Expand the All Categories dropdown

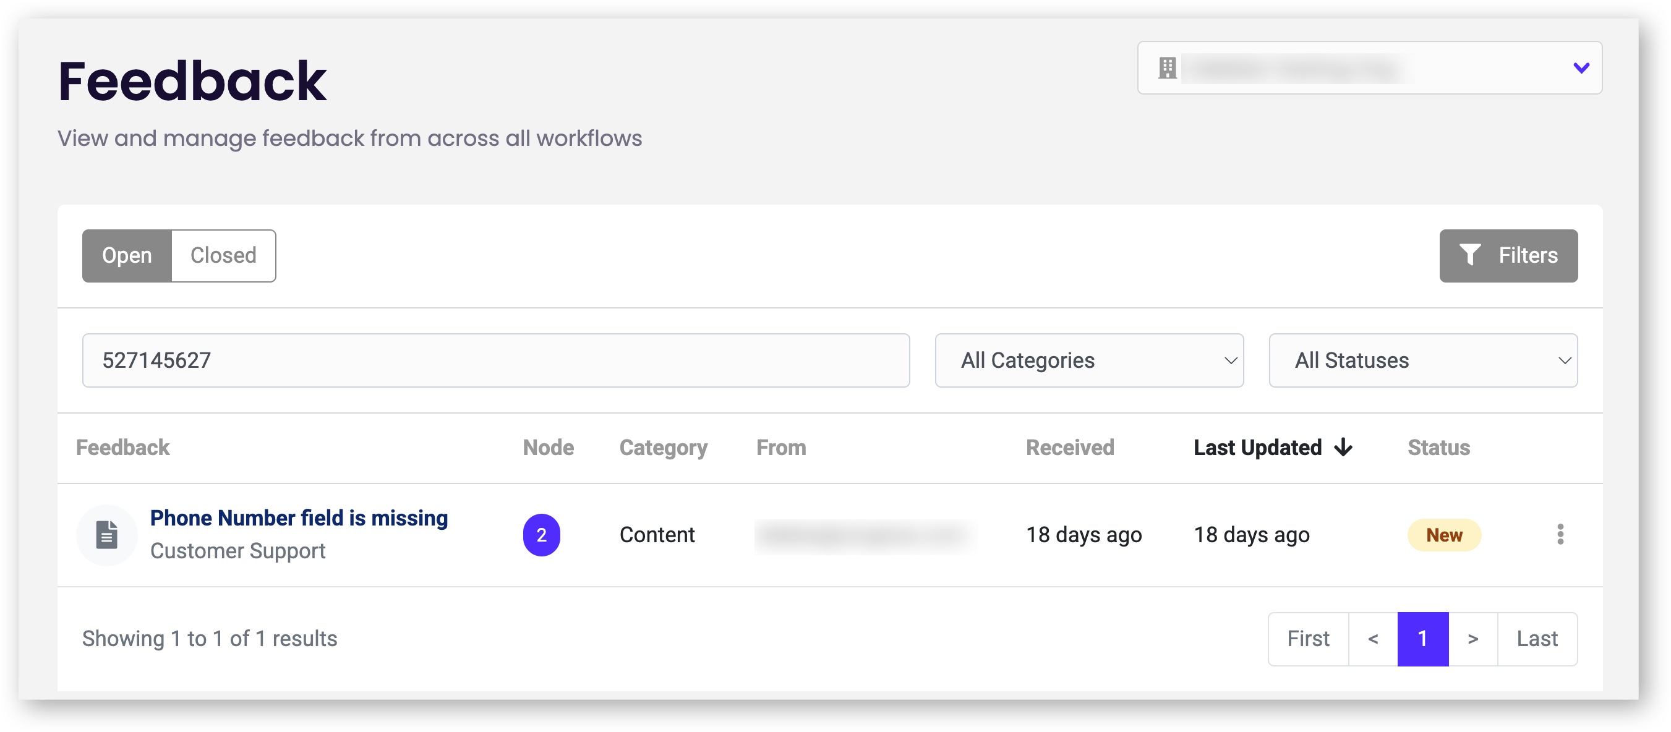coord(1088,360)
